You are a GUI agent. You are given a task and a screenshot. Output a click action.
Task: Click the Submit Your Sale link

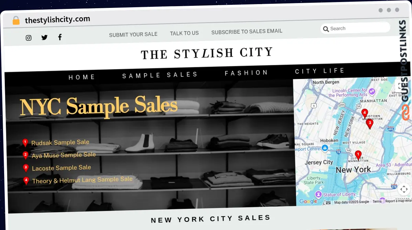[x=133, y=34]
